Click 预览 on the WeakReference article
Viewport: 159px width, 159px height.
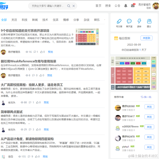coord(50,75)
